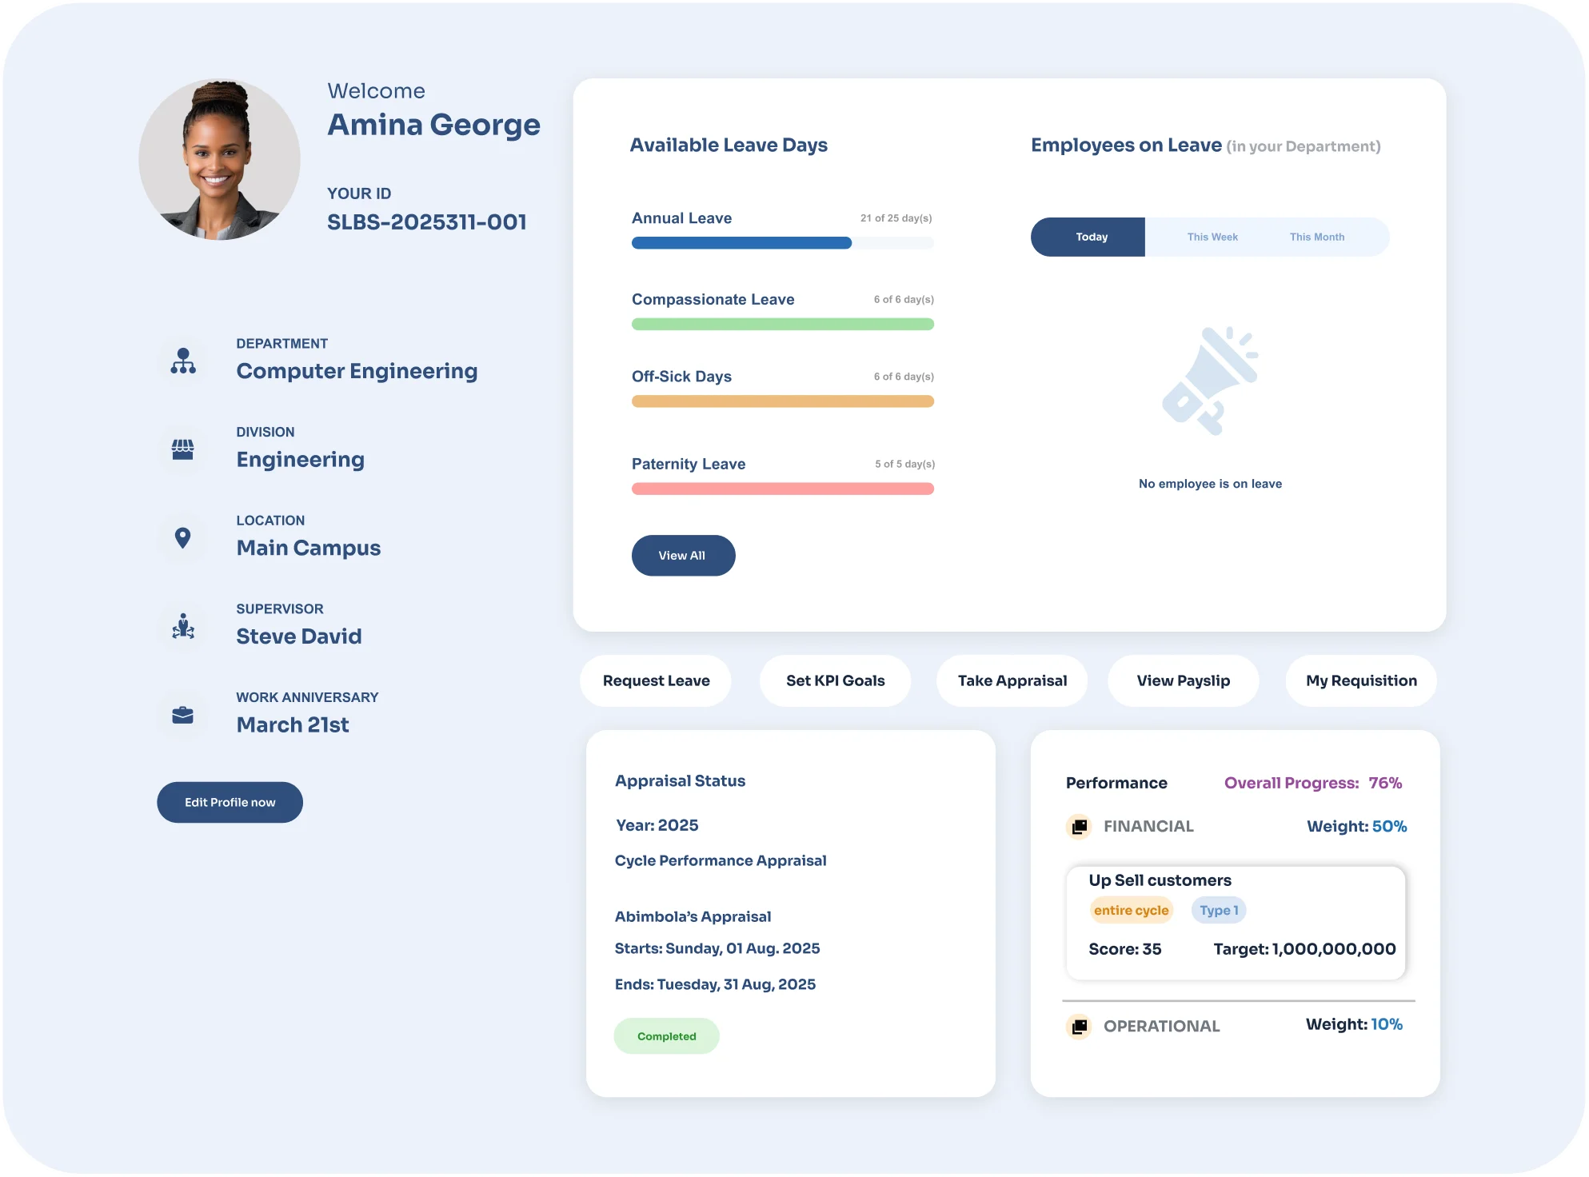Click the Division storefront icon
This screenshot has height=1177, width=1589.
[x=183, y=449]
